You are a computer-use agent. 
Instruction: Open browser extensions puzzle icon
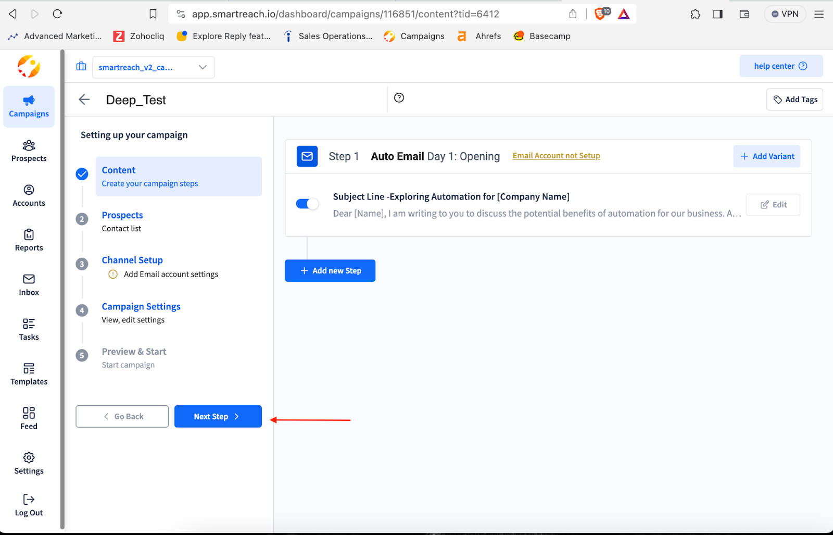pyautogui.click(x=696, y=14)
